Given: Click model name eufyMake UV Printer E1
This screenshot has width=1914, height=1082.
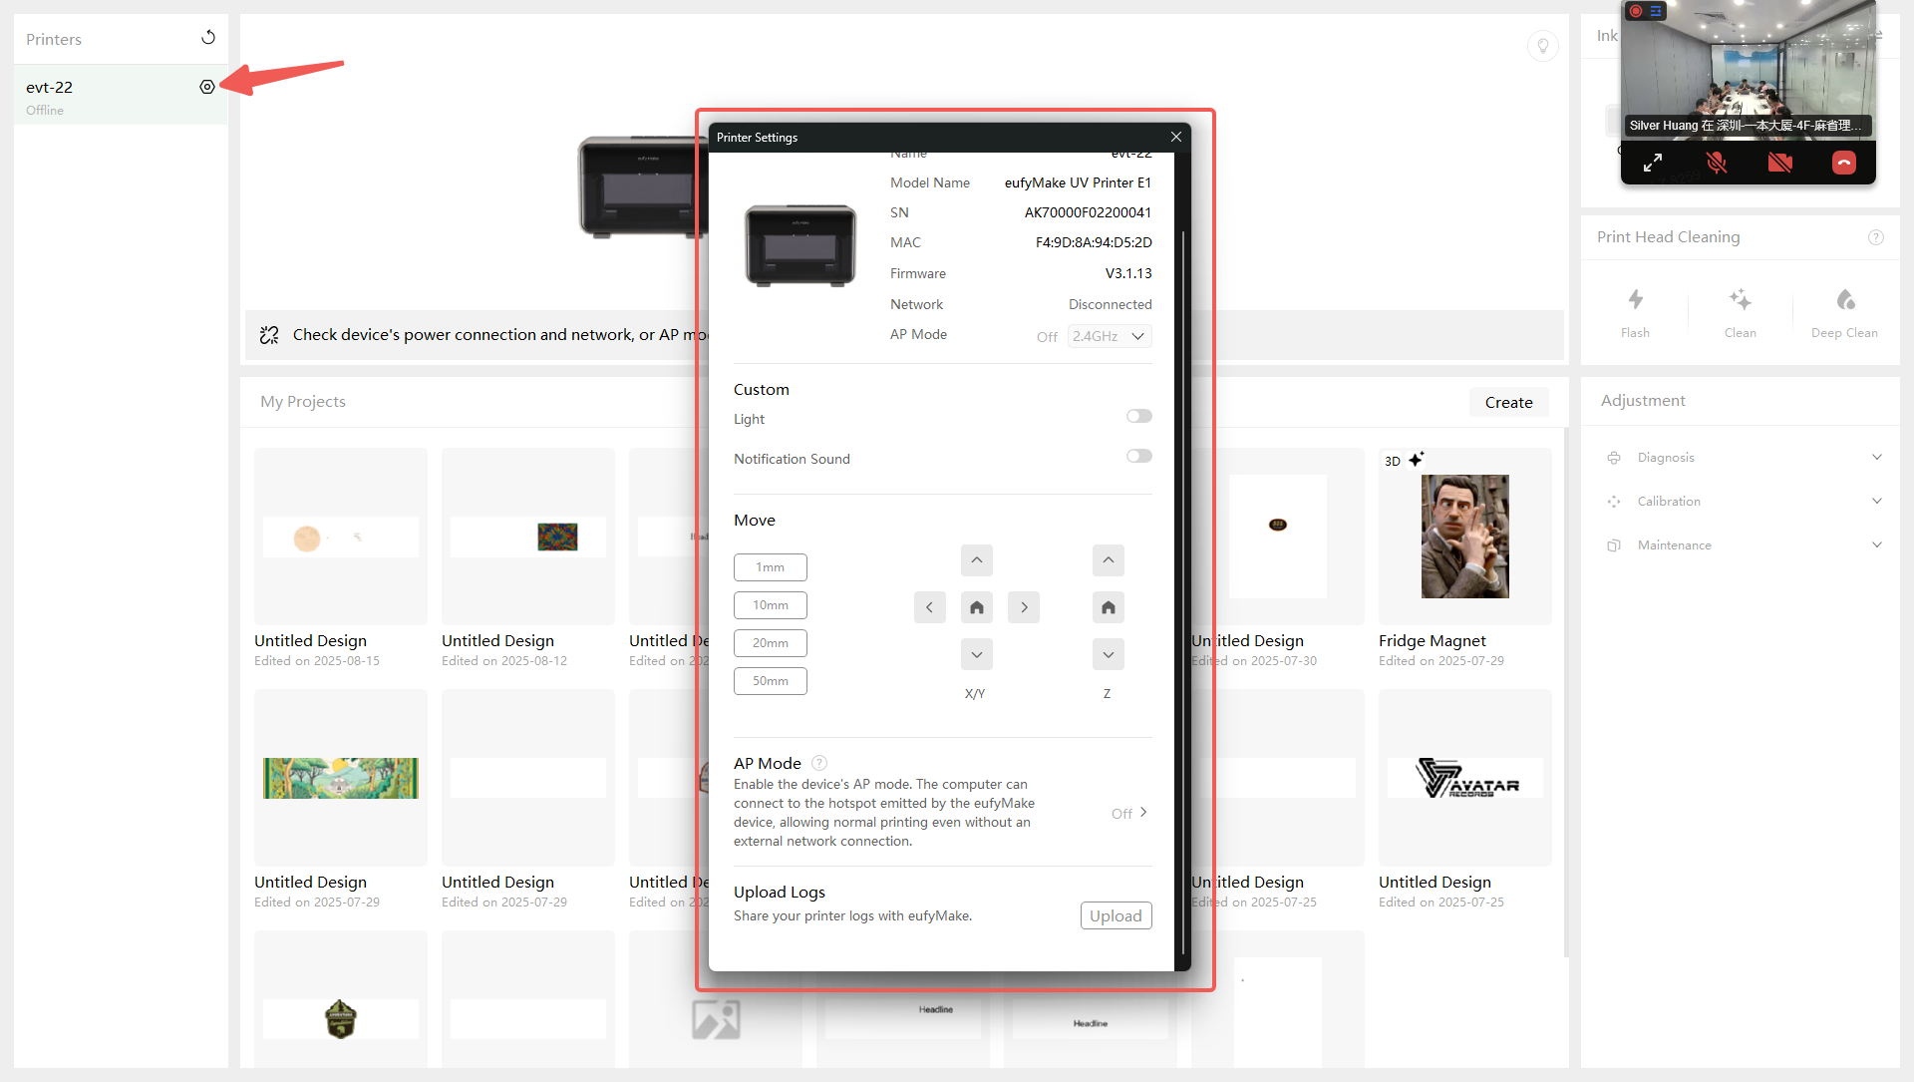Looking at the screenshot, I should pos(1078,182).
